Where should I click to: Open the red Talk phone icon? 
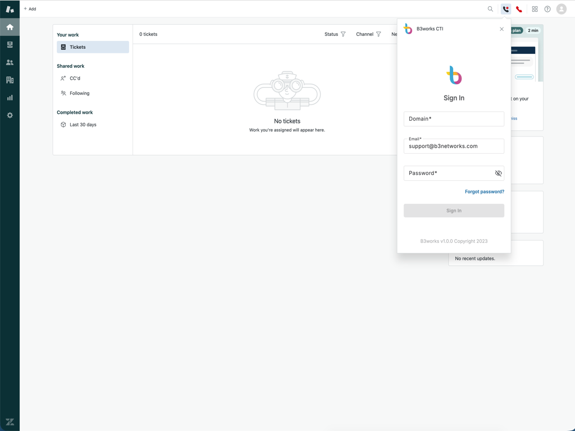pyautogui.click(x=519, y=8)
